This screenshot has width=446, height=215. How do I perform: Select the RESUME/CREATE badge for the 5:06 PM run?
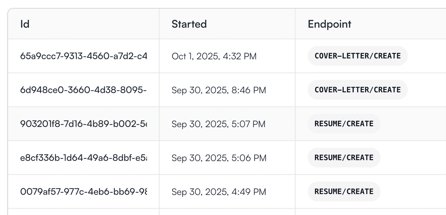point(344,158)
